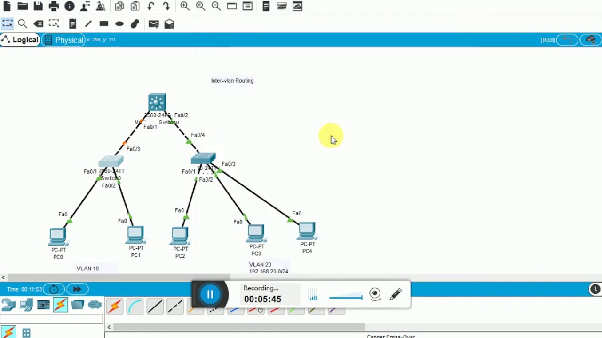Toggle Realtime mode clock icon

tap(595, 289)
